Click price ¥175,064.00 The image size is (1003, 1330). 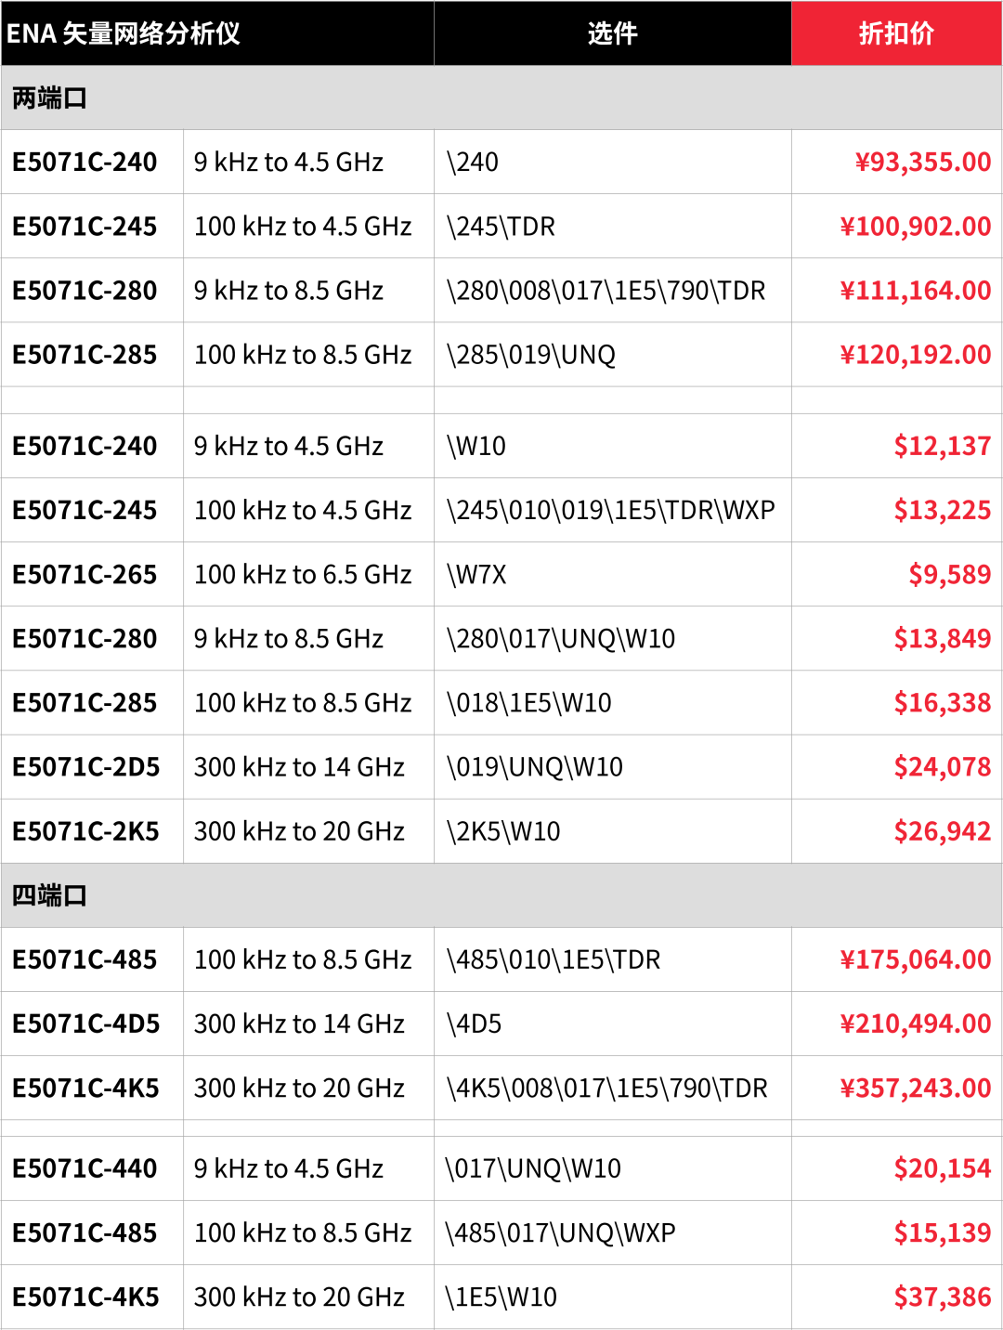(x=916, y=959)
